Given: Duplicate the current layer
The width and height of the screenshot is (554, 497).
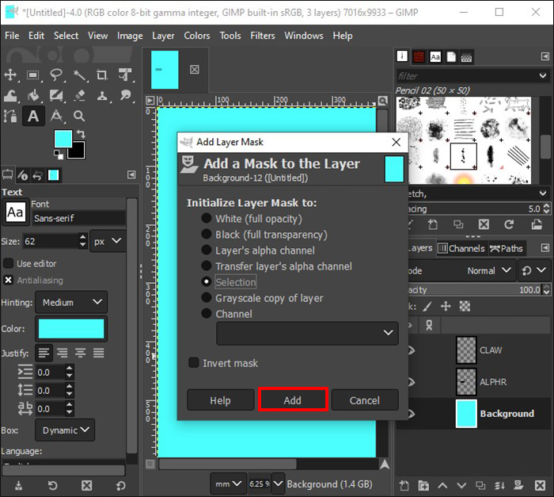Looking at the screenshot, I should 480,486.
